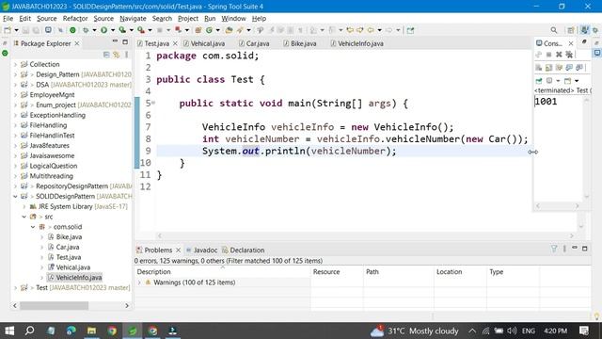Minimize the Problems panel
This screenshot has height=339, width=602.
tap(575, 248)
